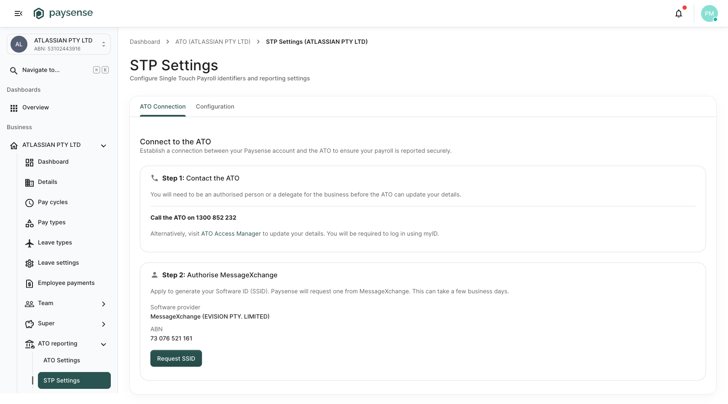Screen dimensions: 728x404
Task: Click the Leave settings gear icon
Action: click(x=29, y=263)
